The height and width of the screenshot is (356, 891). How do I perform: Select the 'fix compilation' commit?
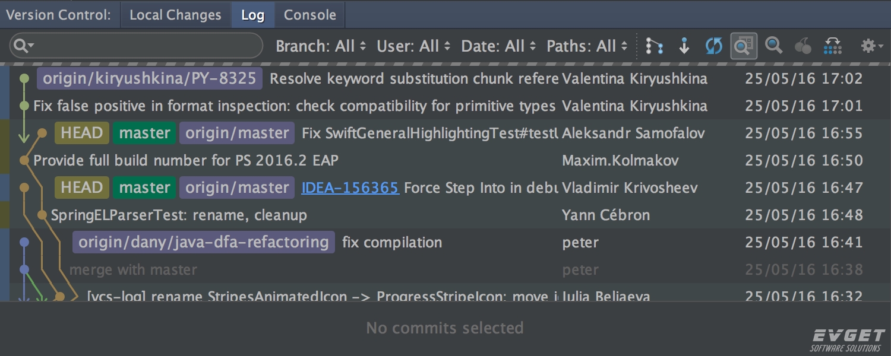(x=392, y=243)
